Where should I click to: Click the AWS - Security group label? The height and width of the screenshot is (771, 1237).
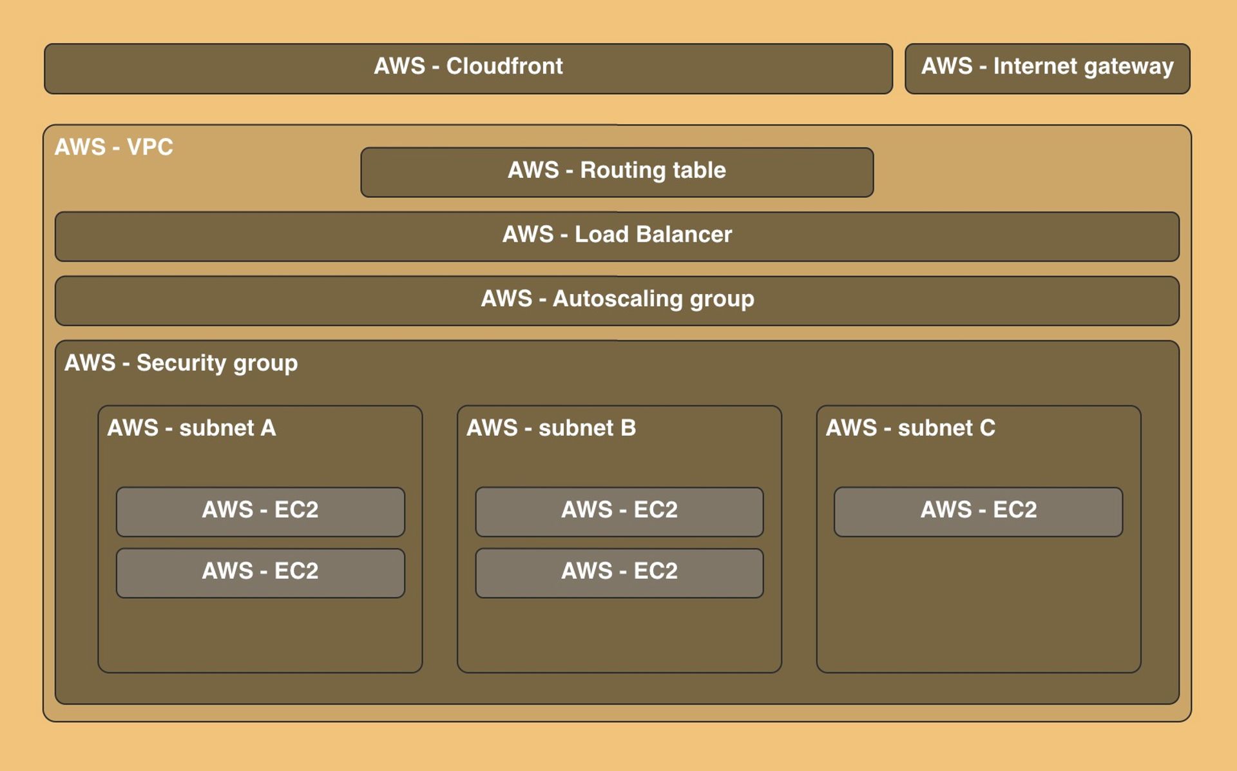[x=181, y=363]
